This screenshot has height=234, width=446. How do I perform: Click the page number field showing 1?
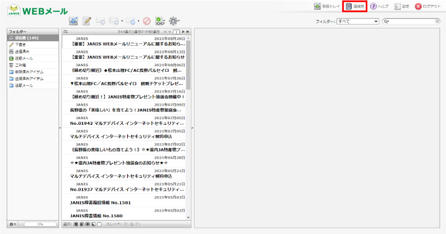click(176, 32)
